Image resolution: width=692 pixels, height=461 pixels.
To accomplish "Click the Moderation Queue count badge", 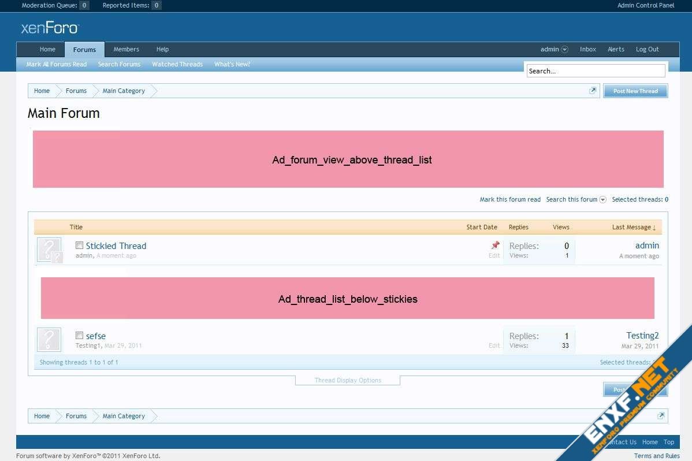I will point(84,5).
